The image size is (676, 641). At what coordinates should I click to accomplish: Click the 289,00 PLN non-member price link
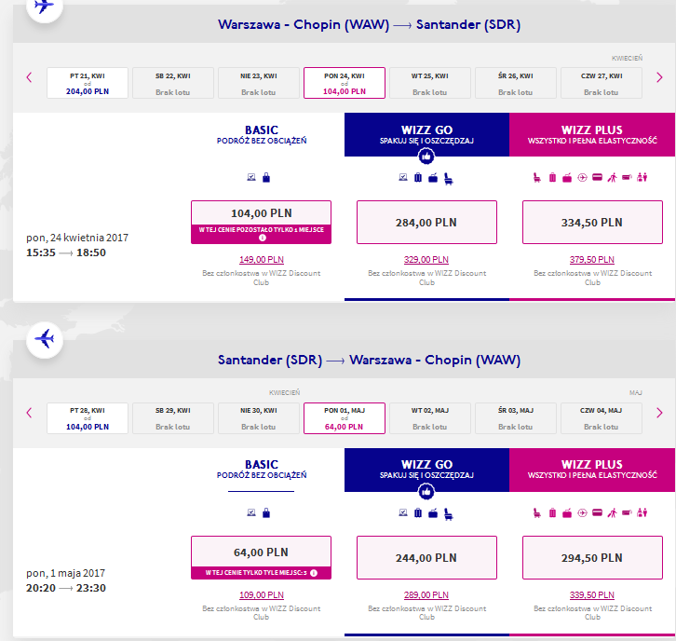426,594
